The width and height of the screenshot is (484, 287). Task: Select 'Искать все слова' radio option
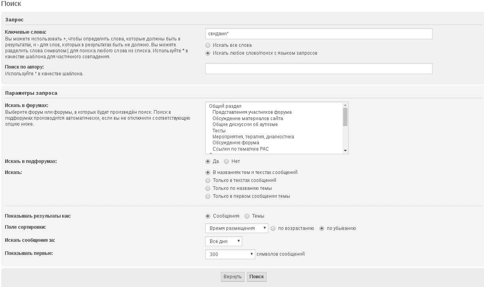click(208, 45)
